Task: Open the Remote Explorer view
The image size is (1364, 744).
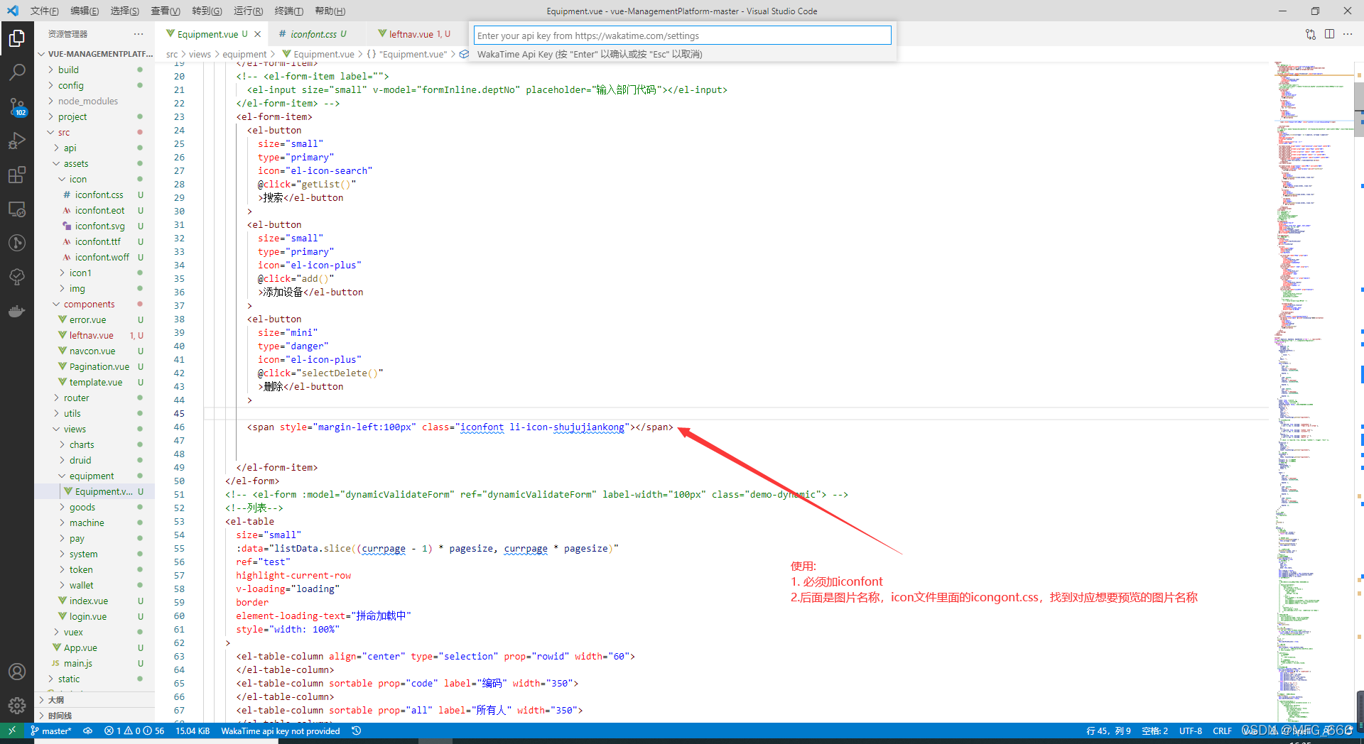Action: pyautogui.click(x=17, y=209)
